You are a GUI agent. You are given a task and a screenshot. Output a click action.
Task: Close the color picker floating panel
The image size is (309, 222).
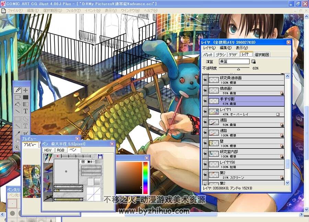147,158
